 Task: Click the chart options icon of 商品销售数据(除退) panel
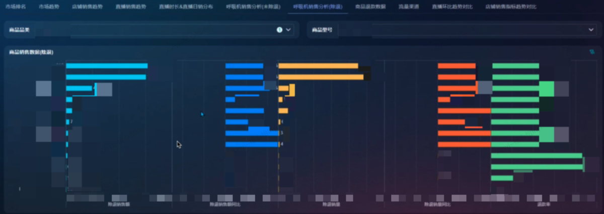591,52
